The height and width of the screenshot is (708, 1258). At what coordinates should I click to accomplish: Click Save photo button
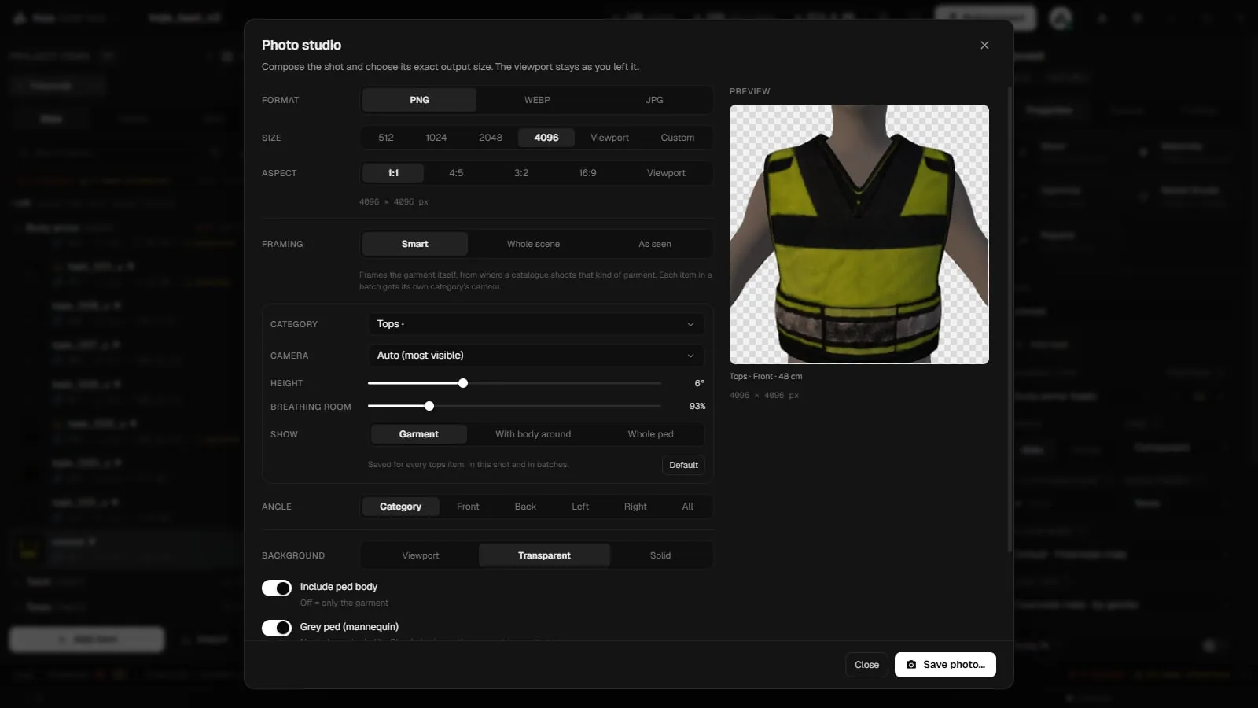[945, 665]
